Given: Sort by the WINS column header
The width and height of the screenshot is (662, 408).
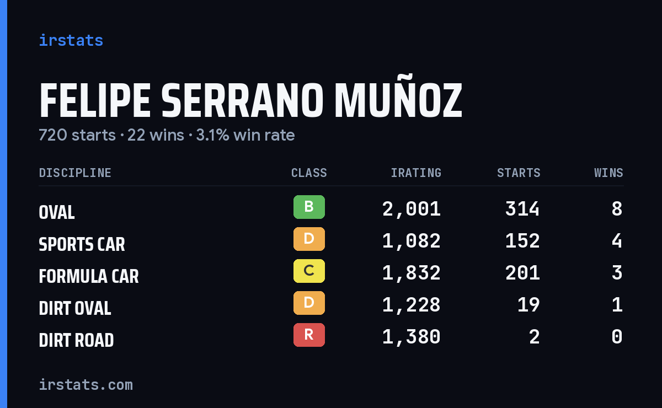Looking at the screenshot, I should [608, 173].
